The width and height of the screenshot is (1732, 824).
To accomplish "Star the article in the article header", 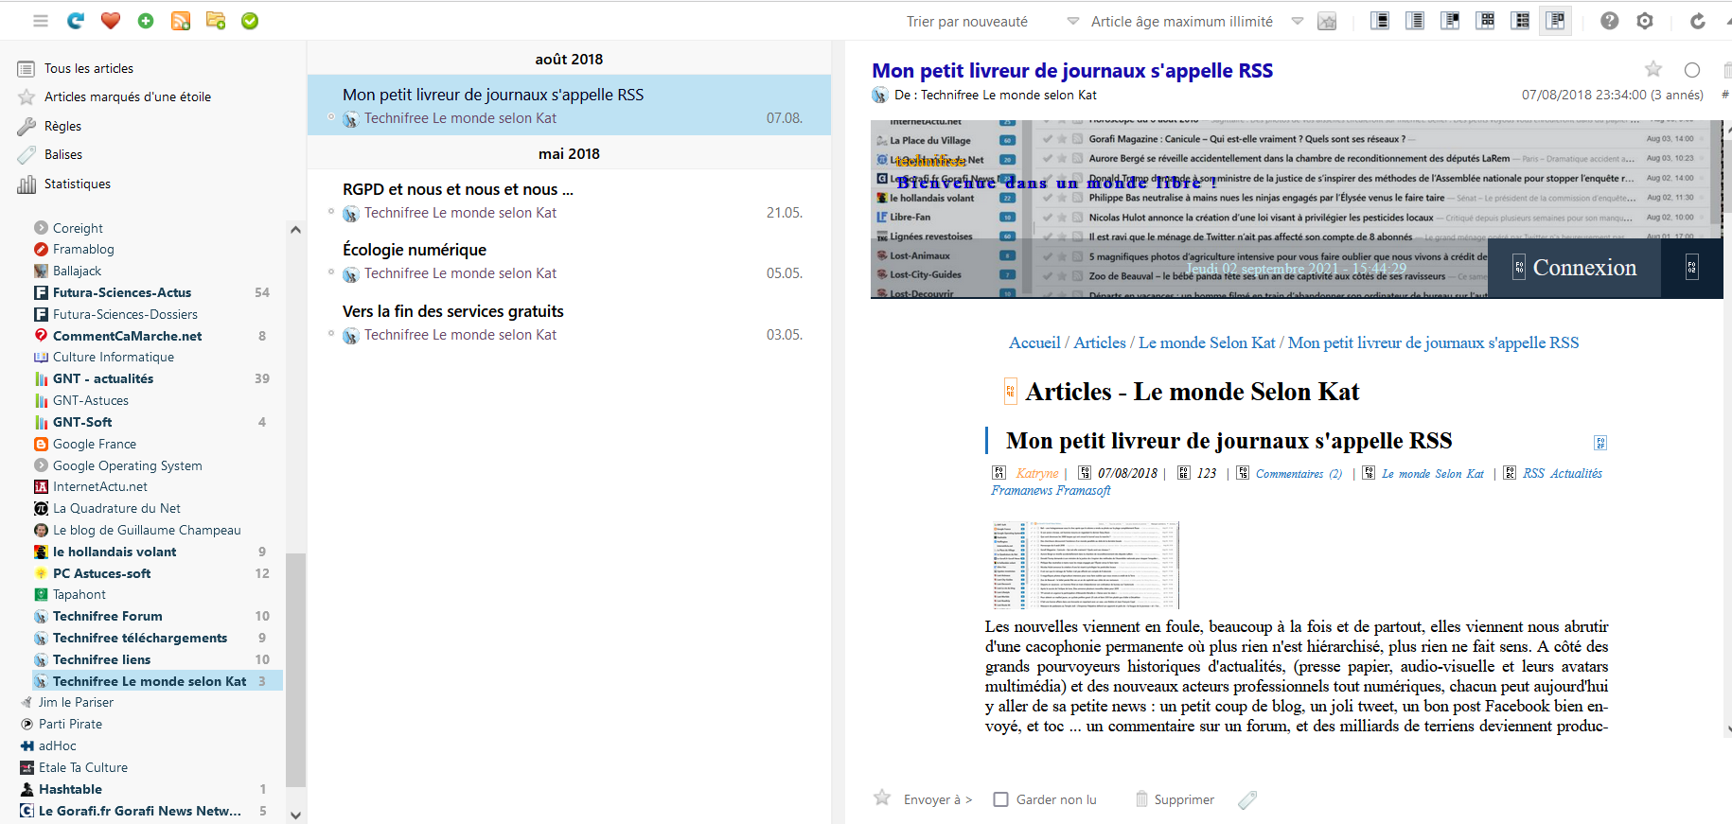I will (x=1653, y=69).
